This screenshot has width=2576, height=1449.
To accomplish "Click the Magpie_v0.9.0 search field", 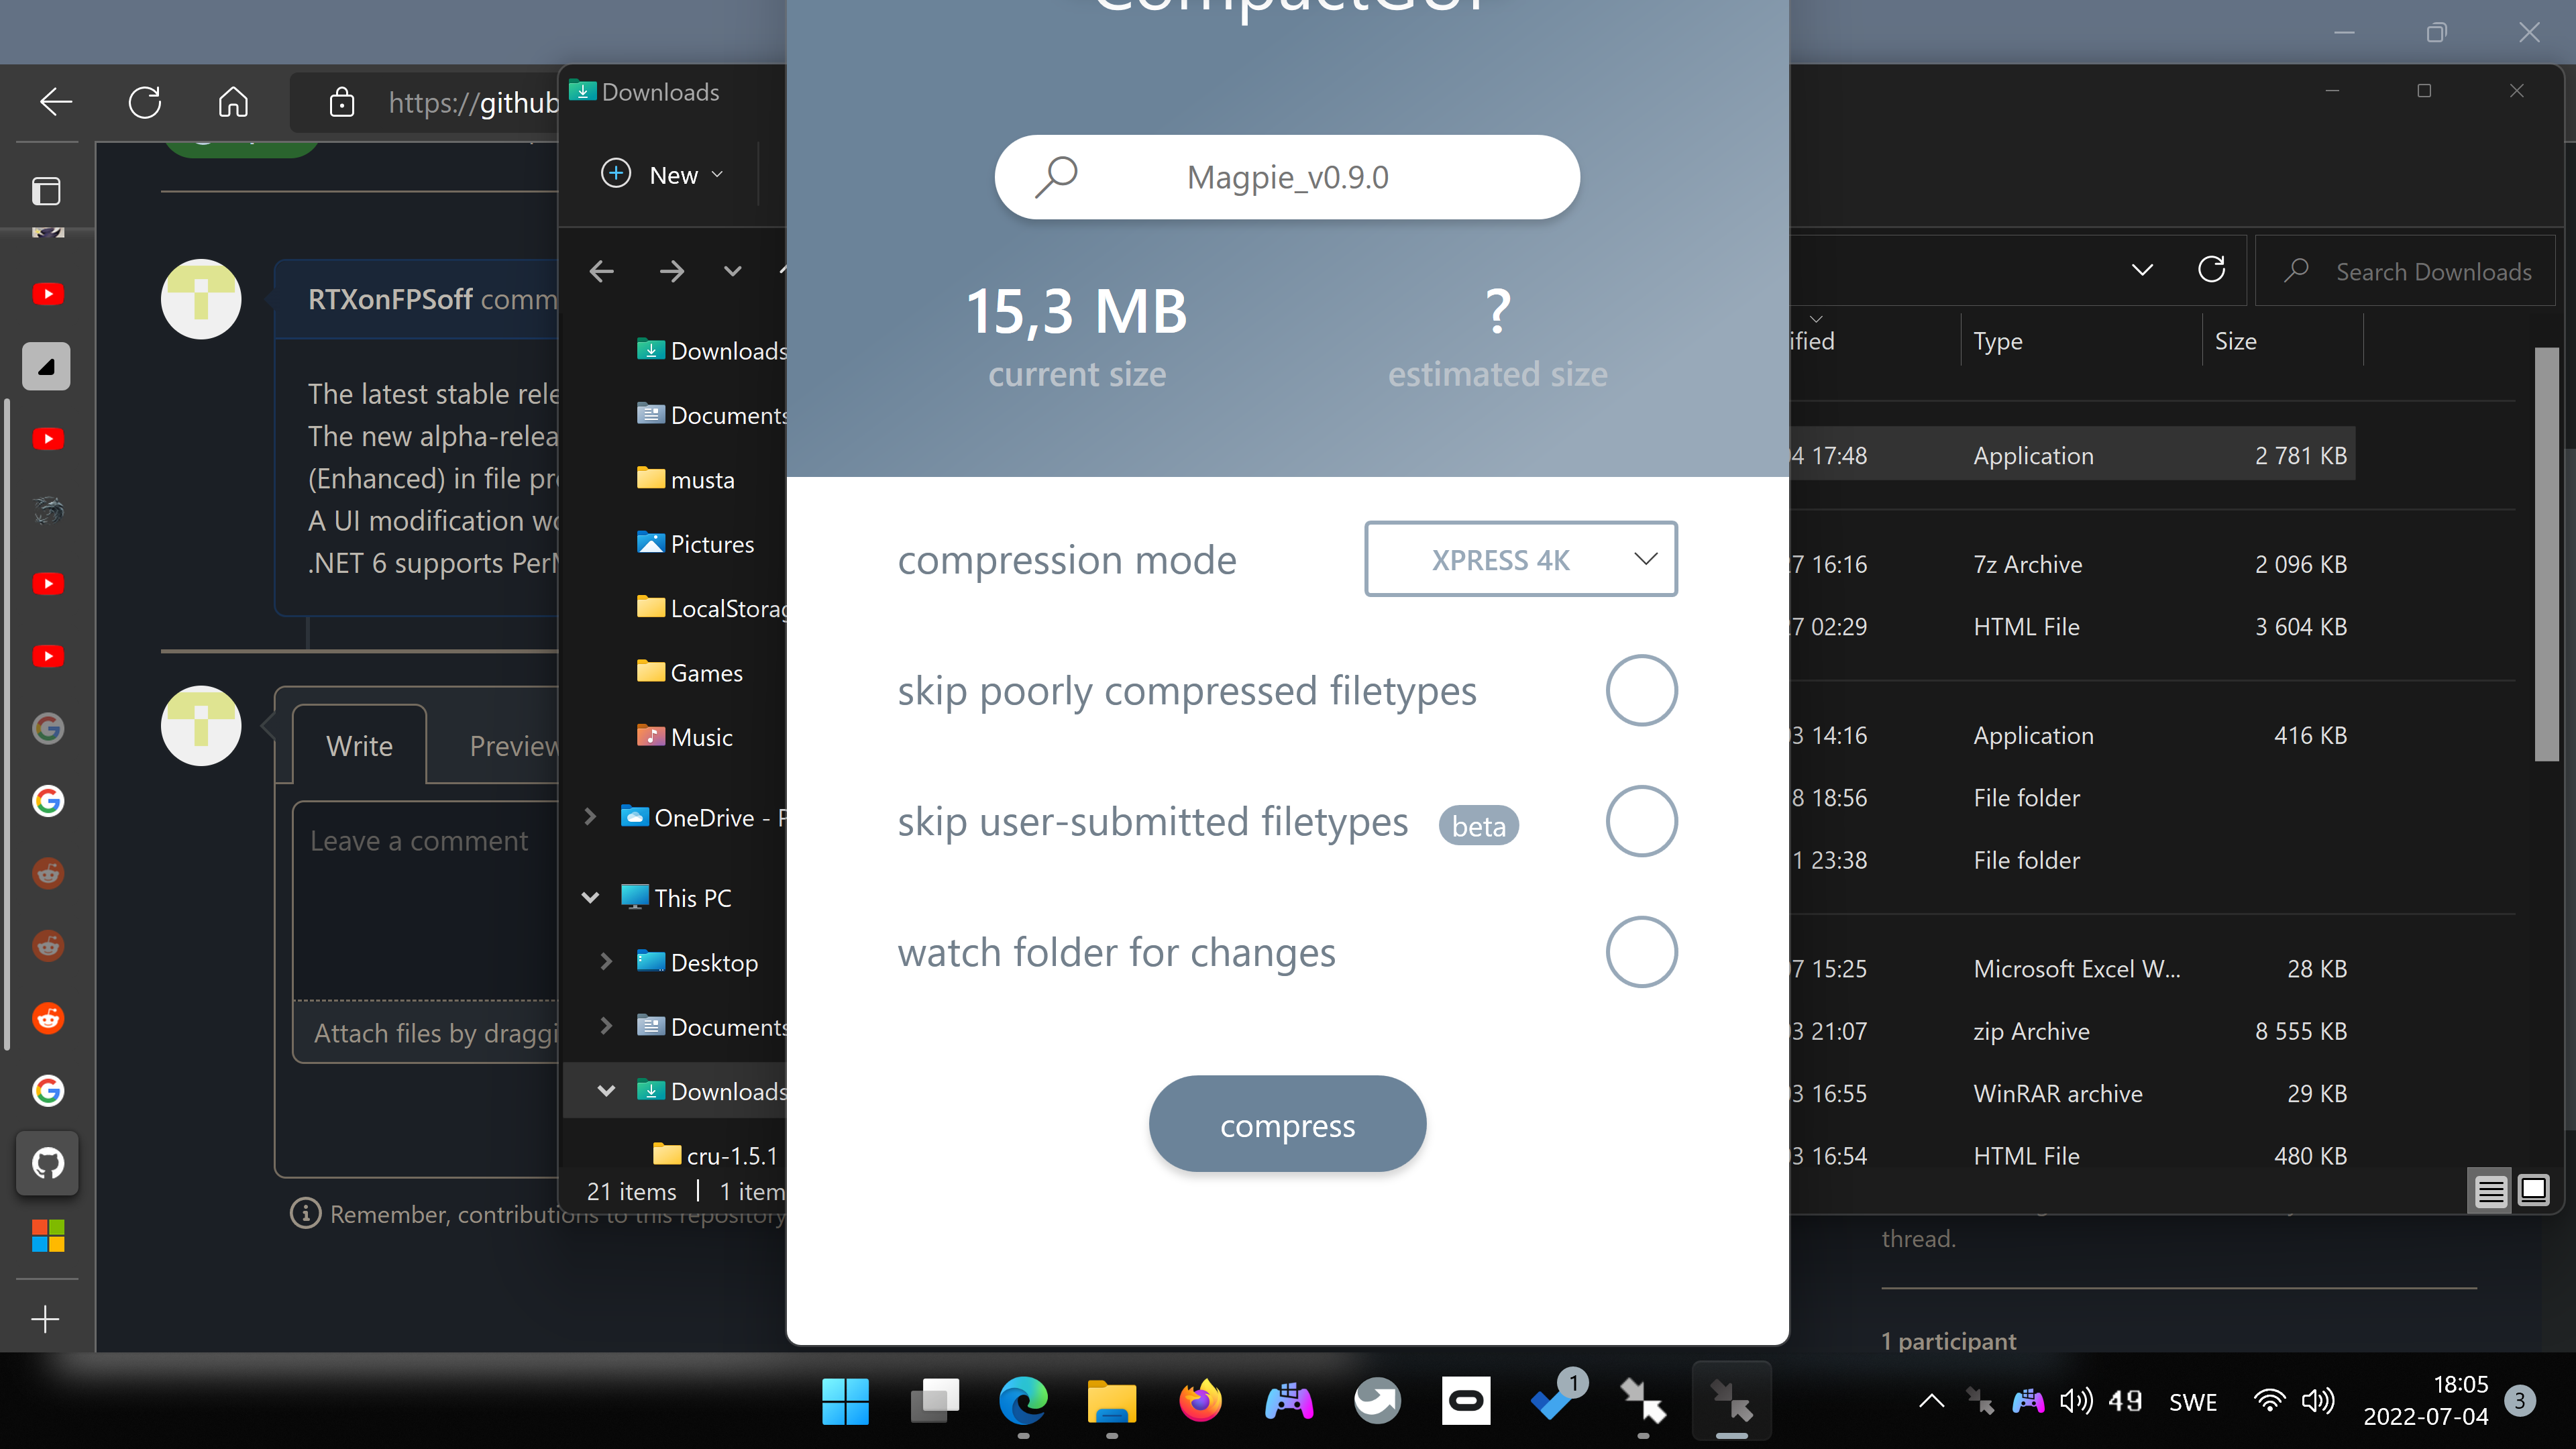I will coord(1287,177).
